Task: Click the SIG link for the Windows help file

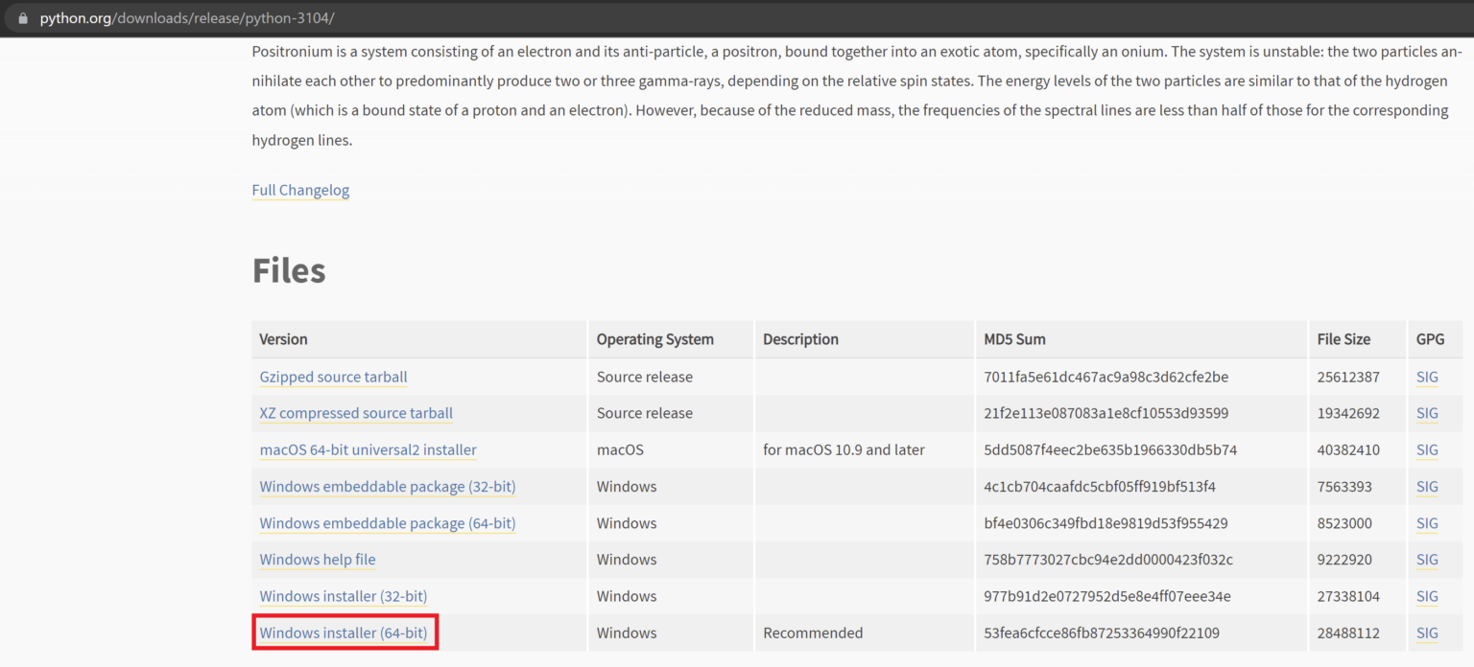Action: tap(1427, 559)
